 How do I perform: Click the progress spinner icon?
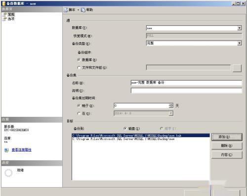8,173
